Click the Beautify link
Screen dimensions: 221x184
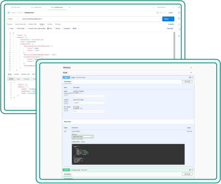[170, 28]
